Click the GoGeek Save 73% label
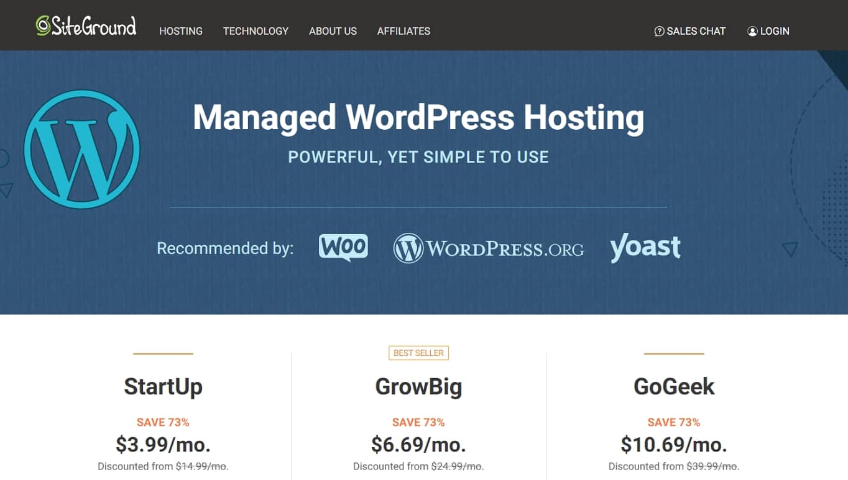Viewport: 848px width, 480px height. click(x=674, y=422)
